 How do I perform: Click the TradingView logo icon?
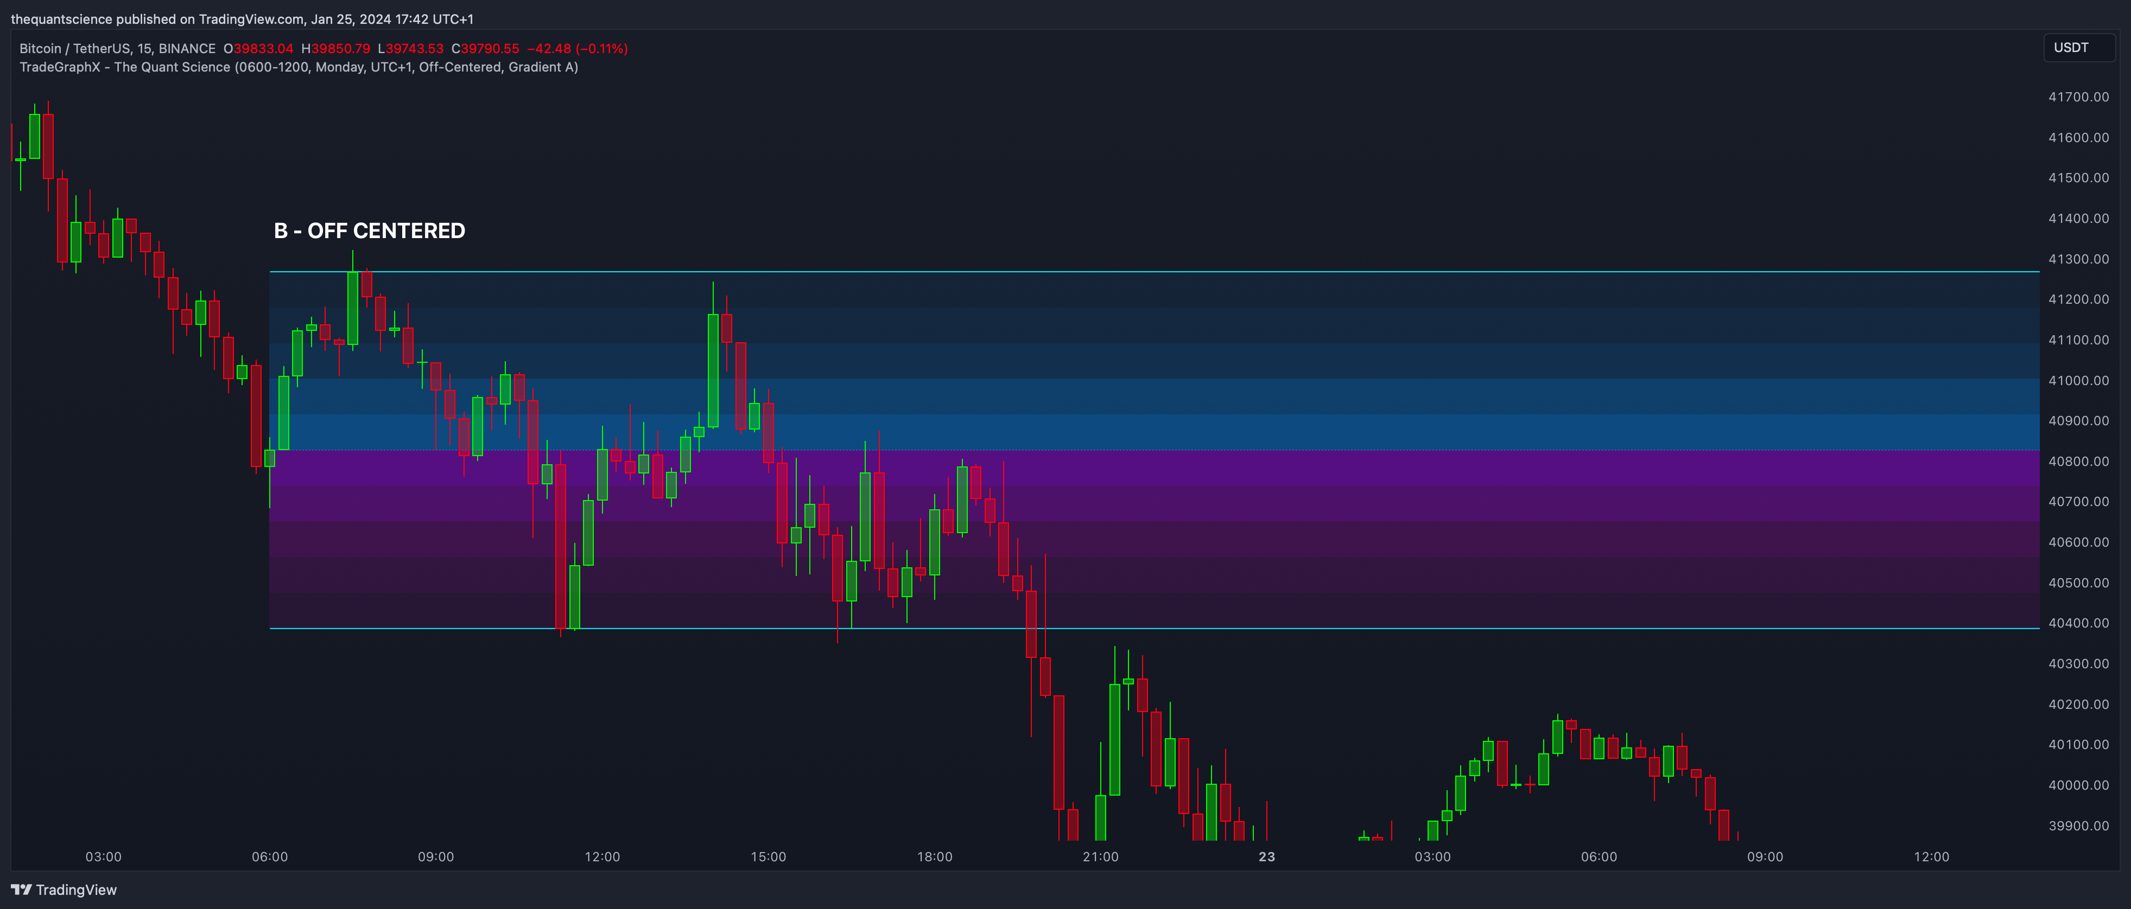click(x=21, y=890)
